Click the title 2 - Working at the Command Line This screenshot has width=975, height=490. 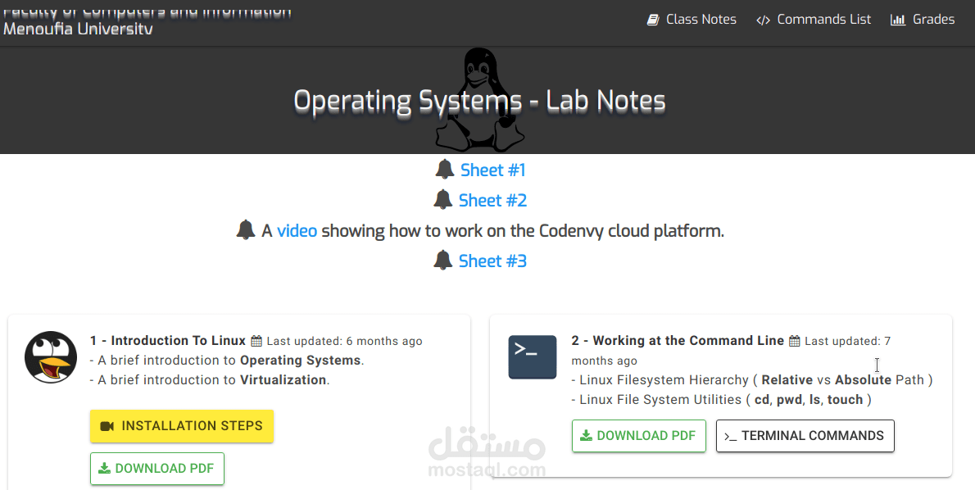678,341
